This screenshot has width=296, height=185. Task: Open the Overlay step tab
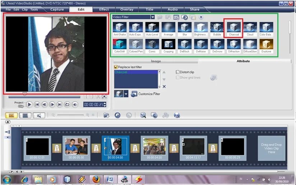tap(127, 9)
